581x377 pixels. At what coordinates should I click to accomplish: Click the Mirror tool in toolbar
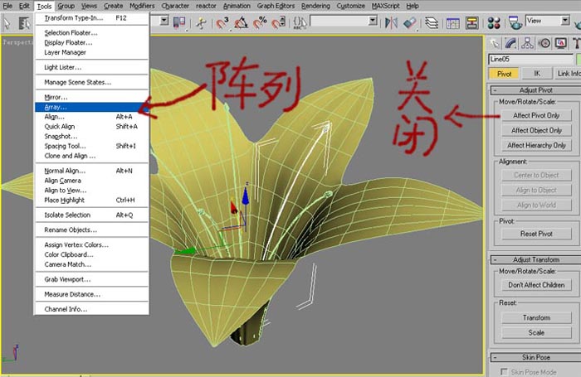(391, 23)
